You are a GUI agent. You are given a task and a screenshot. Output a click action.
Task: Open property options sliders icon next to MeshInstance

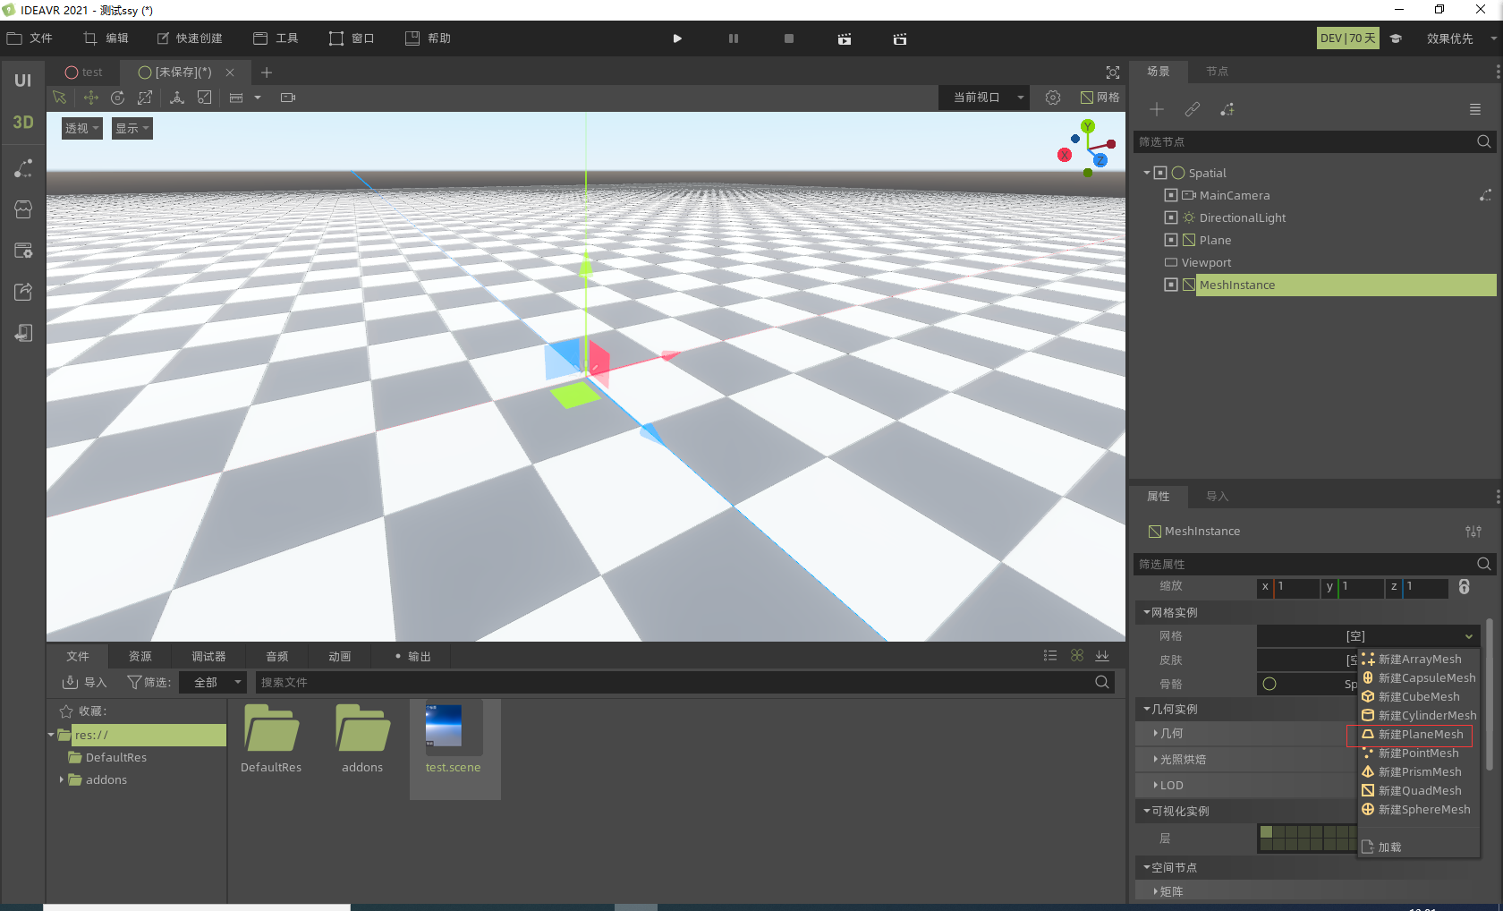click(1473, 532)
